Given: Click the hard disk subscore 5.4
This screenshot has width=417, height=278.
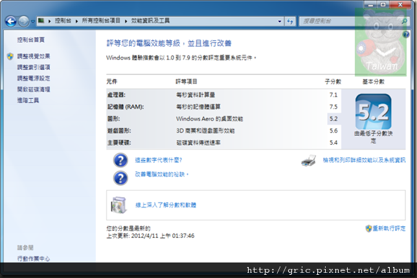Looking at the screenshot, I should 333,143.
